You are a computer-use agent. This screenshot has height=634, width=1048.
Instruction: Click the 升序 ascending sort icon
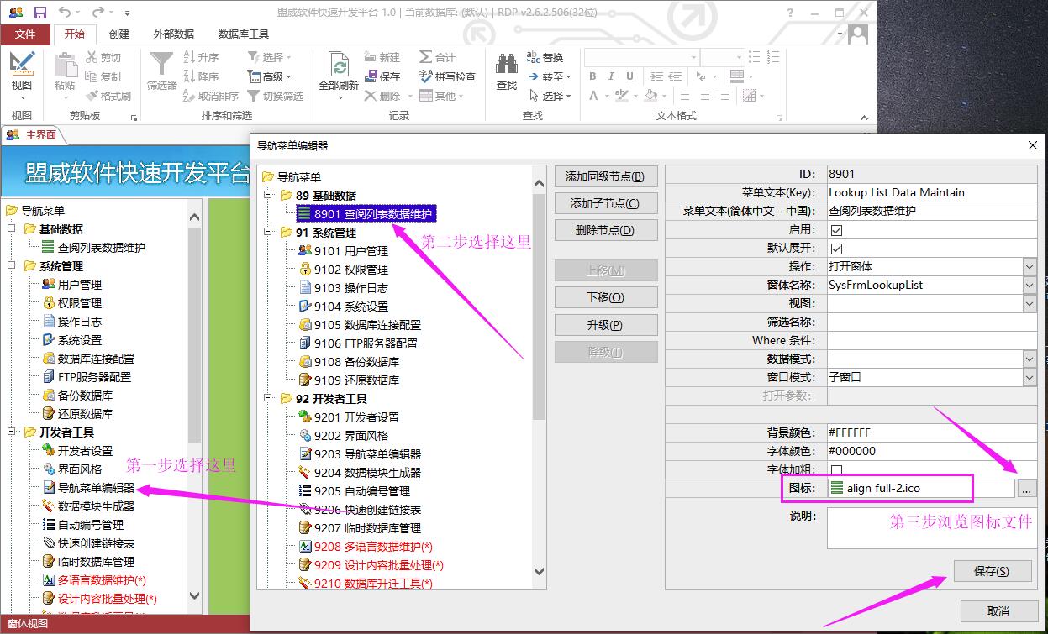coord(190,57)
